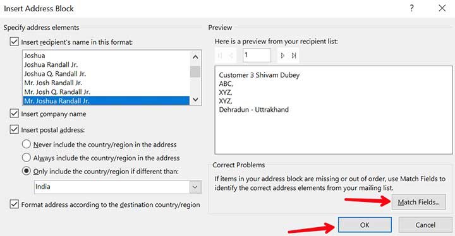This screenshot has width=455, height=236.
Task: Go to next recipient preview record
Action: coord(282,56)
